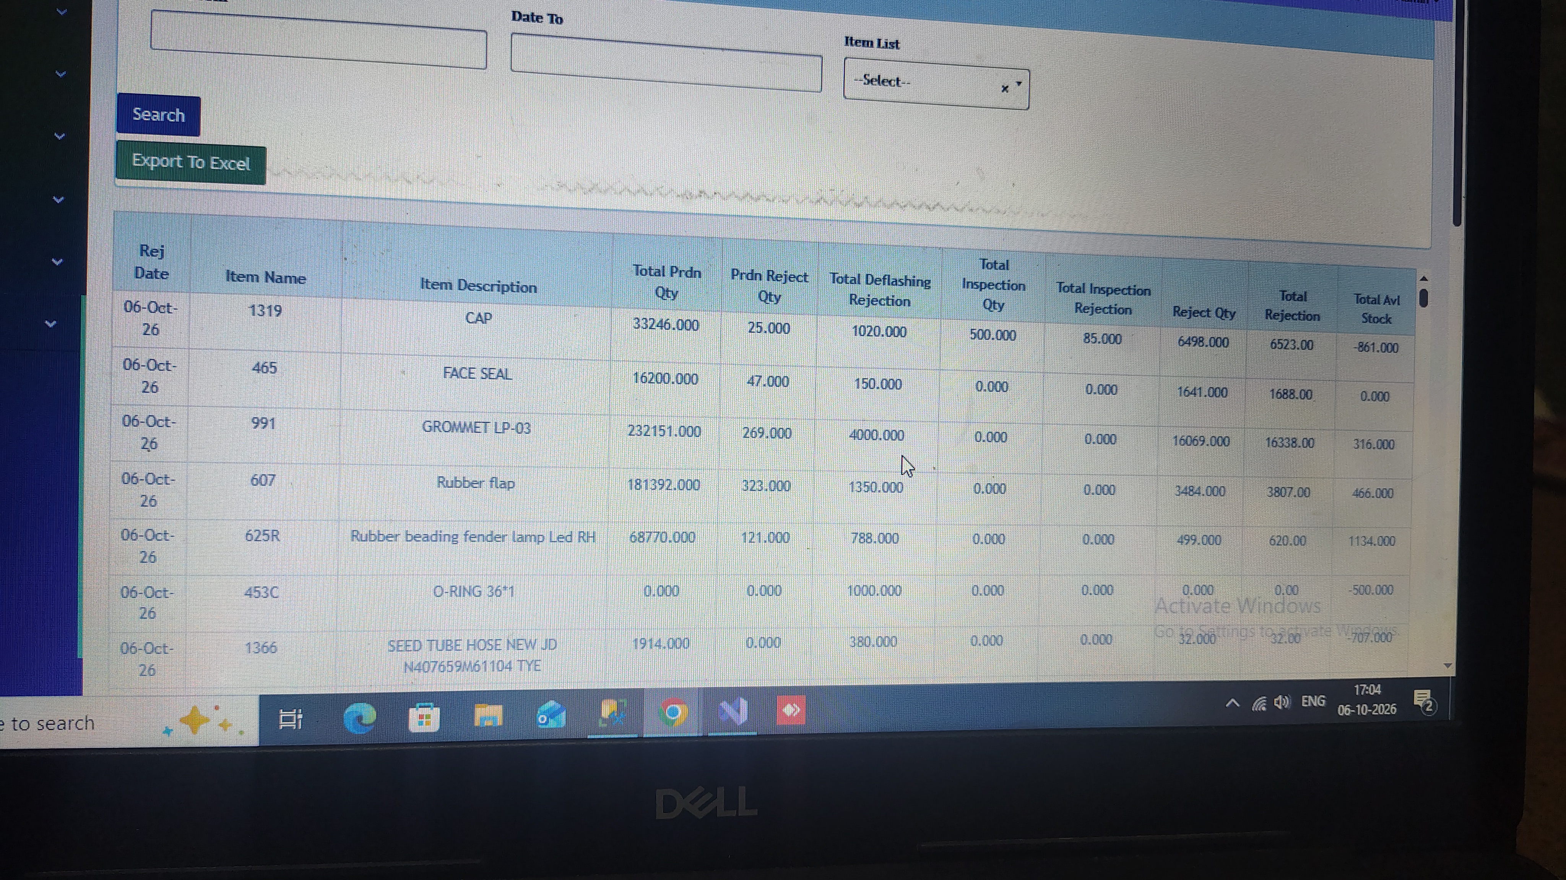Screen dimensions: 1566x880
Task: Select Rubber beading fender lamp Led RH cell
Action: [x=472, y=537]
